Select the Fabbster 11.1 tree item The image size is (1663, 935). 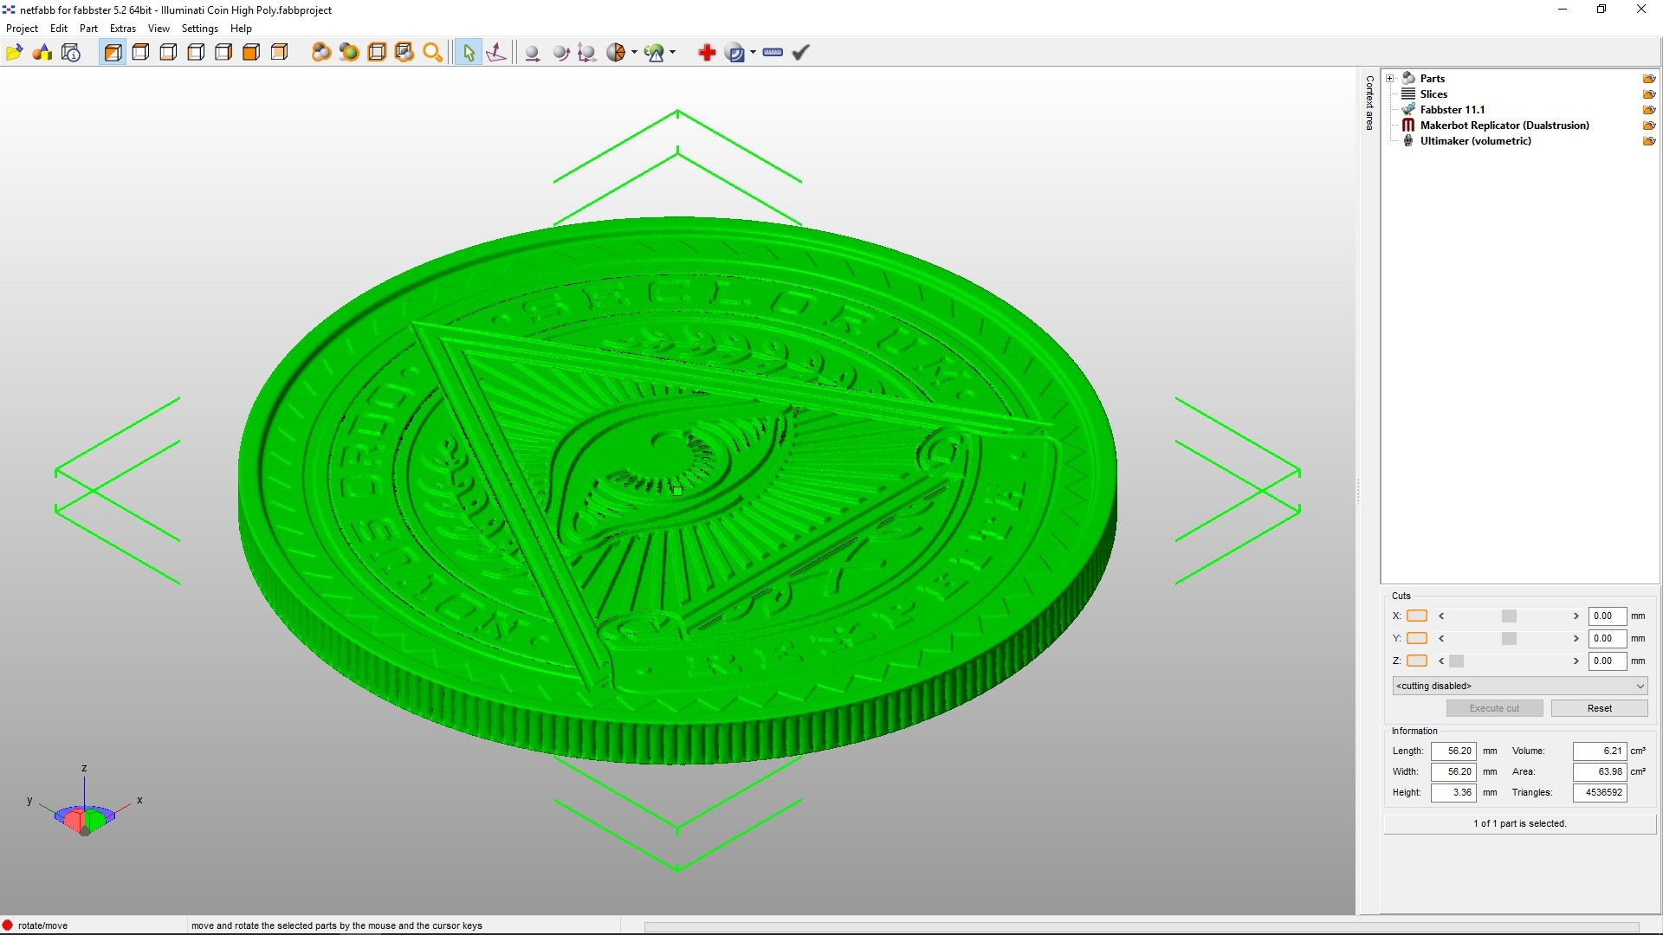pos(1452,110)
